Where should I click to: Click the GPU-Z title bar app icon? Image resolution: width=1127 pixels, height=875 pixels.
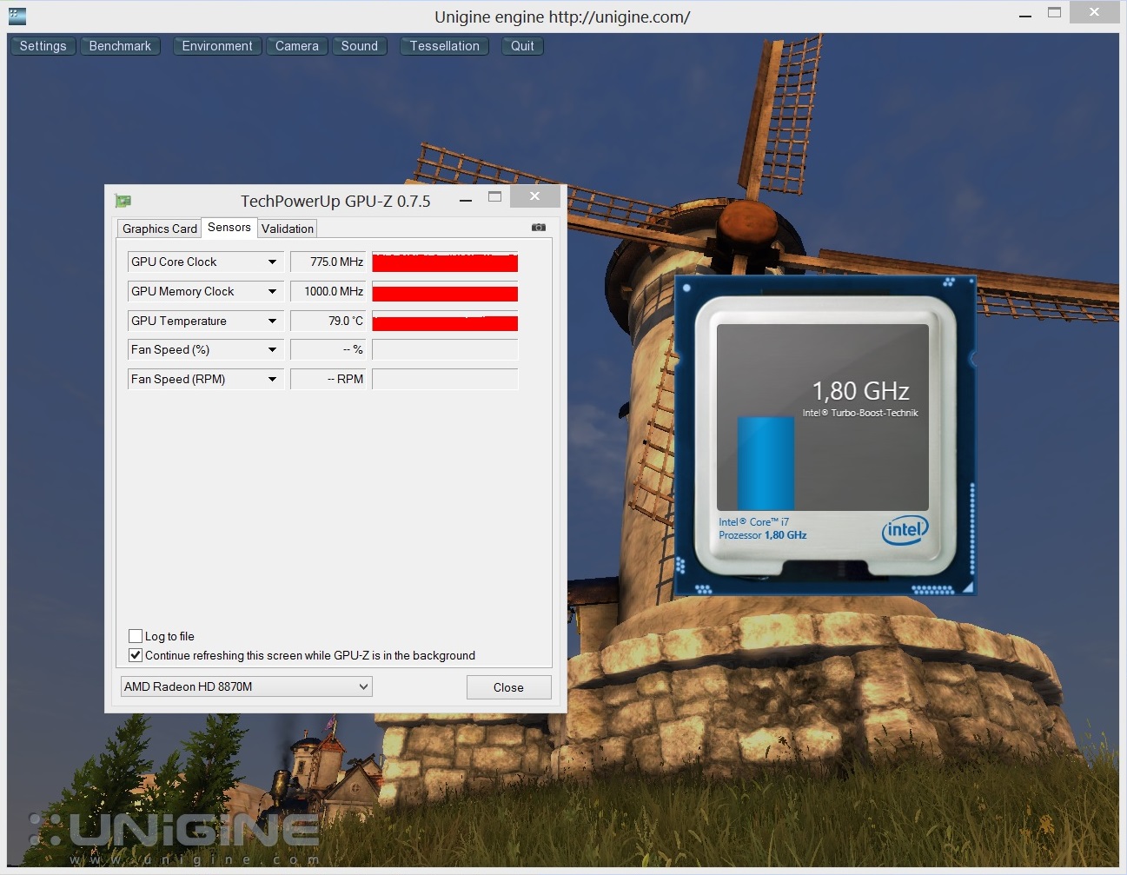click(x=123, y=201)
